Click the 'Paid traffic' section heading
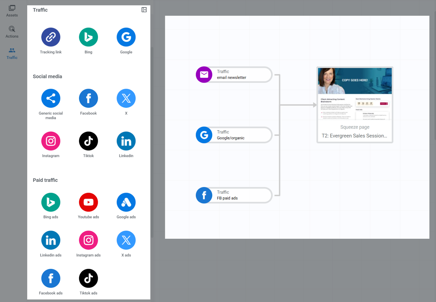The image size is (436, 302). (x=45, y=180)
